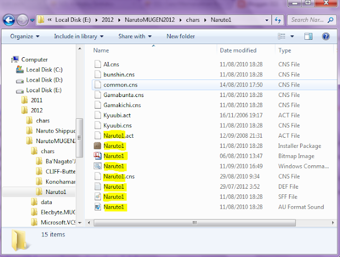
Task: Select the Gamabunta.cns file icon
Action: pos(98,95)
